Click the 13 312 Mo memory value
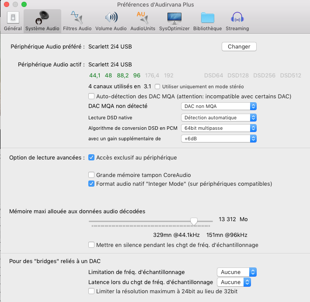Viewport: 310px width, 302px height. click(233, 219)
